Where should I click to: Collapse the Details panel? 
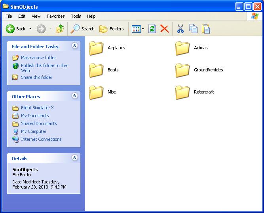point(74,158)
